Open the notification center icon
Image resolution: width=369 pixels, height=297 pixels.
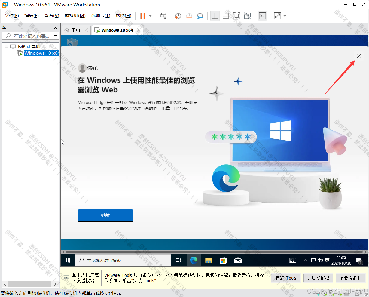(x=359, y=261)
